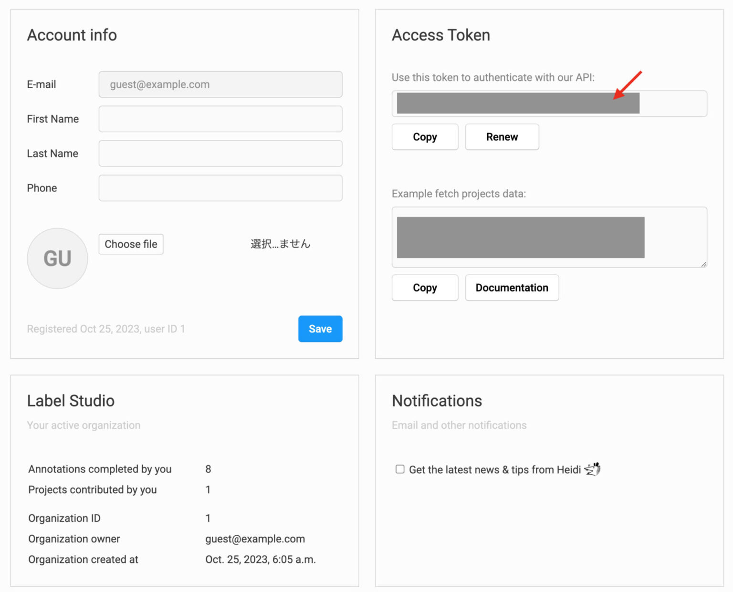The image size is (733, 592).
Task: Renew the access token
Action: pos(502,137)
